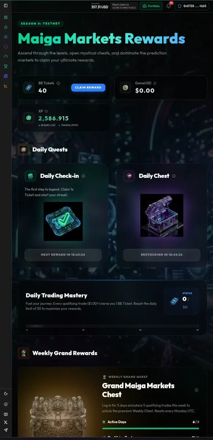
Task: Open the notifications bell
Action: [169, 6]
